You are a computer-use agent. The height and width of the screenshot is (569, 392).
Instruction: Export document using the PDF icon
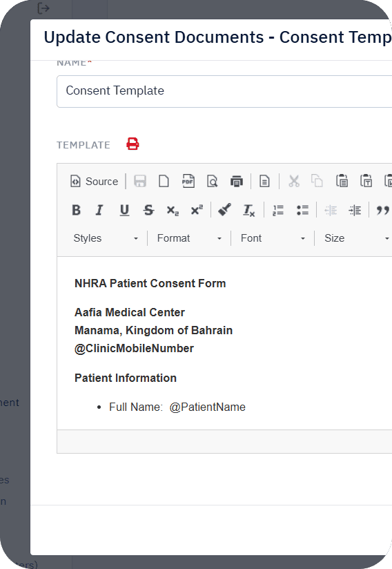188,181
